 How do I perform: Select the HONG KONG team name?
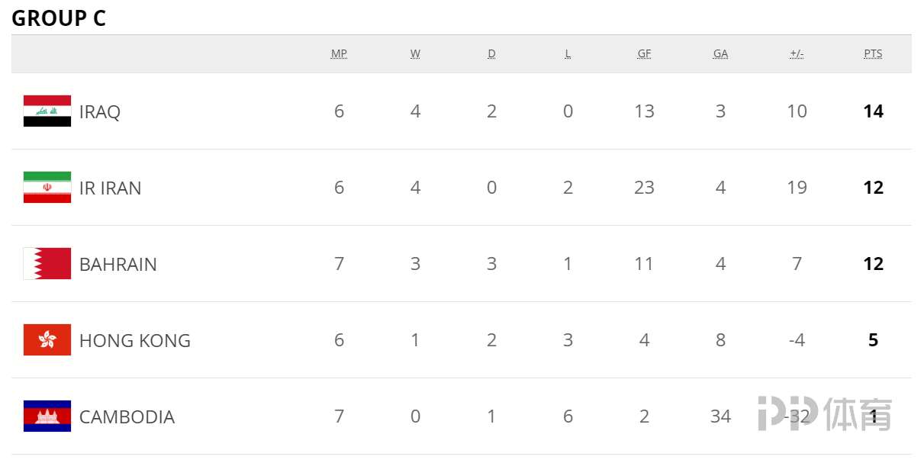coord(135,341)
